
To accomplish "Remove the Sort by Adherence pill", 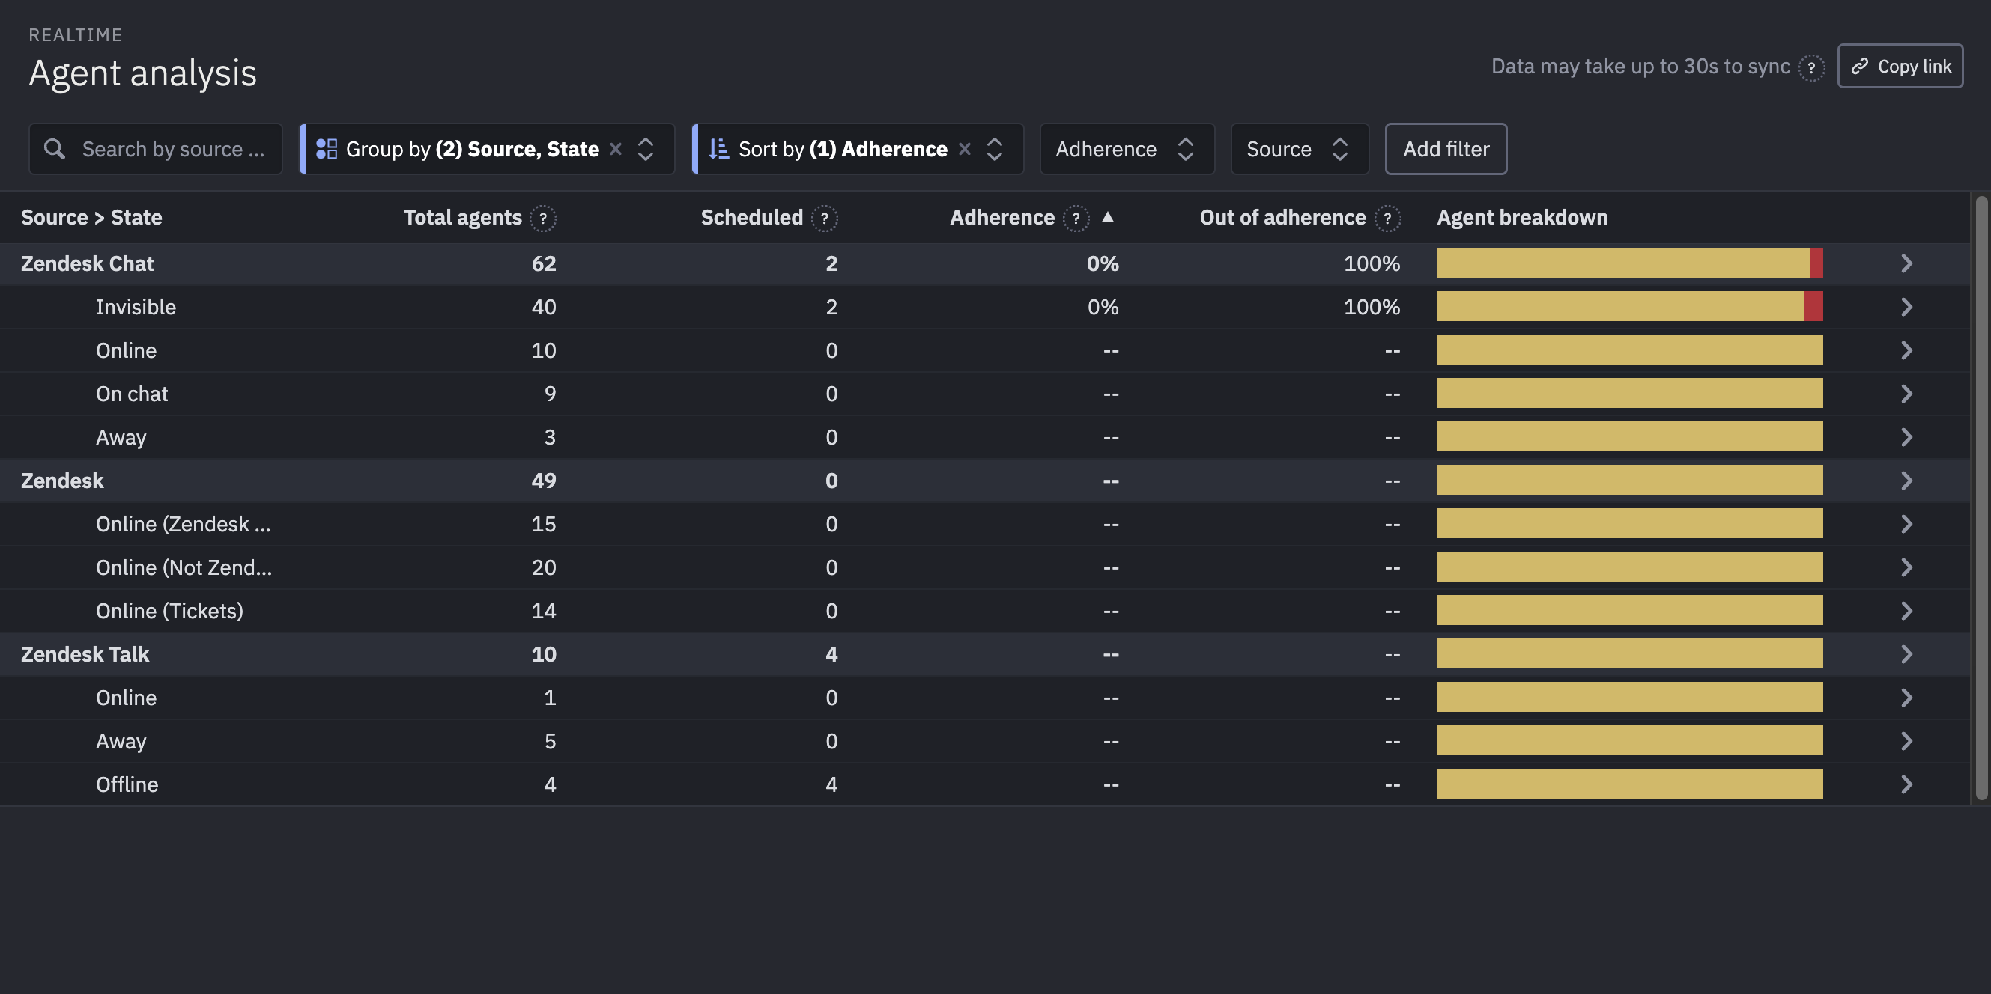I will 964,148.
